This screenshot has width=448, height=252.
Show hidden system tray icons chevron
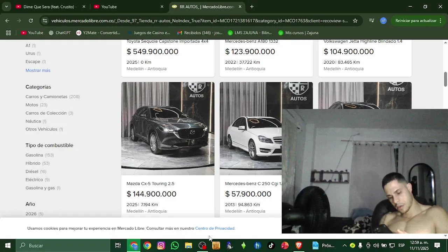pyautogui.click(x=344, y=245)
